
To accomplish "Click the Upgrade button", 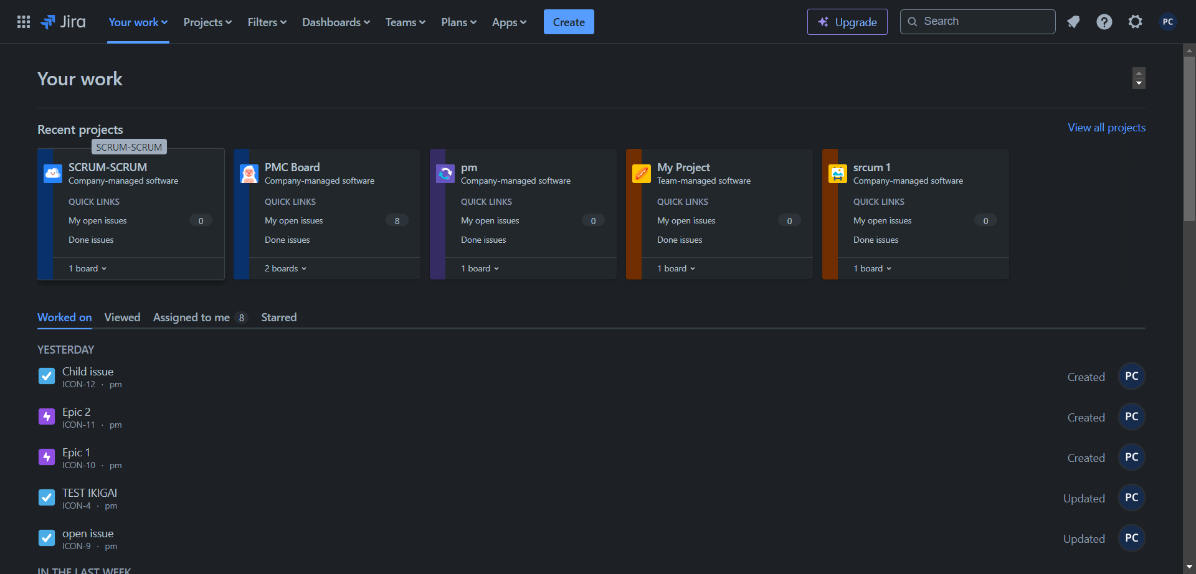I will [x=847, y=22].
